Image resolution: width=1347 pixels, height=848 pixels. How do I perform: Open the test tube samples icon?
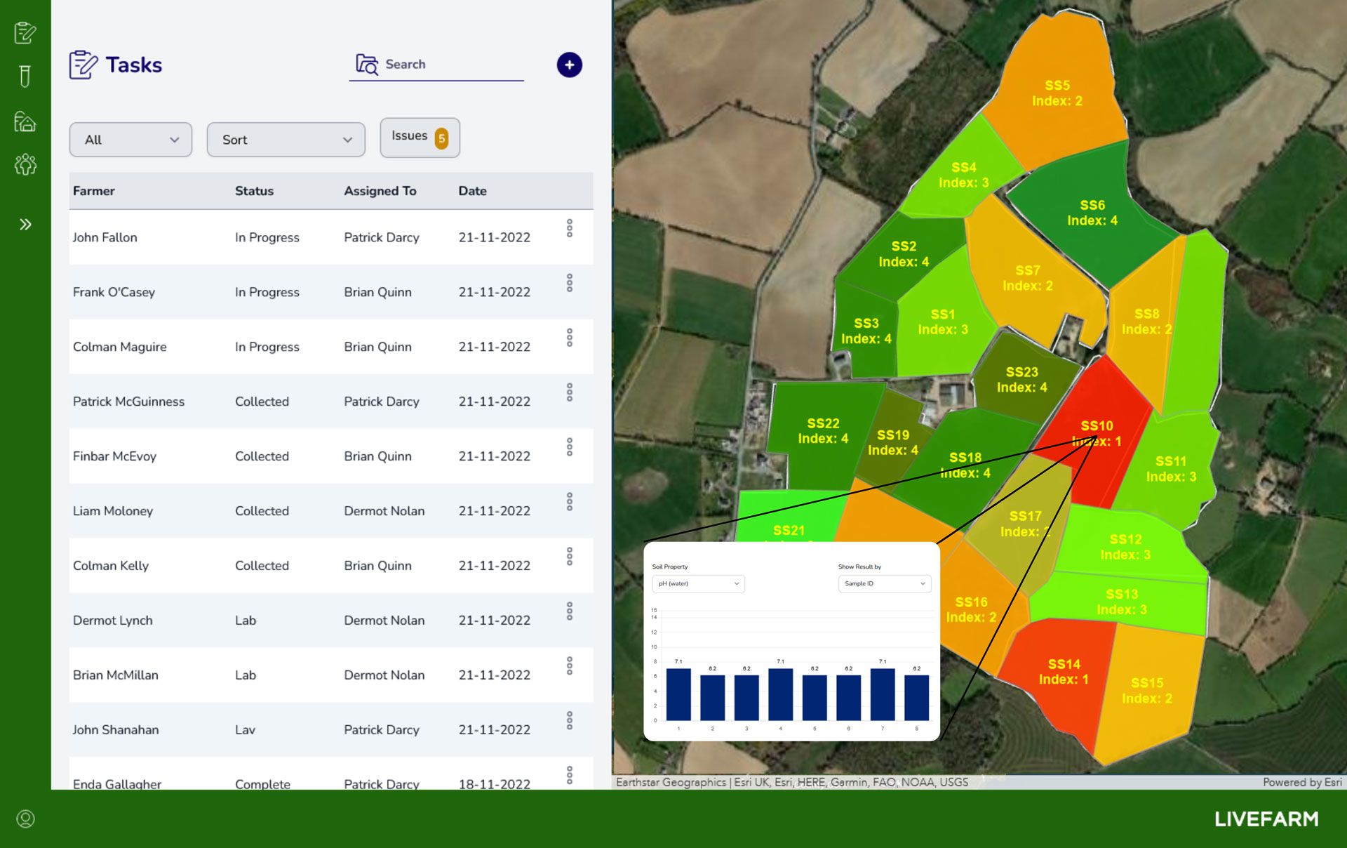tap(25, 76)
